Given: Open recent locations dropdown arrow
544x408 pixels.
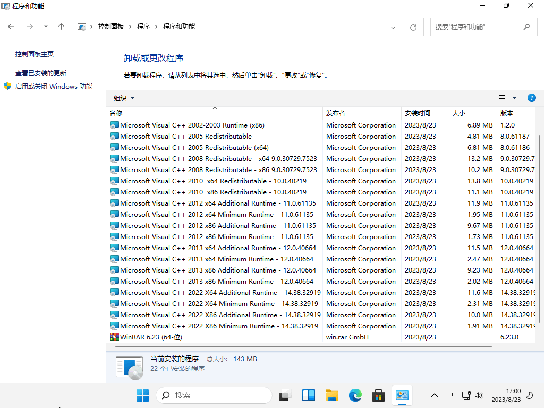Looking at the screenshot, I should coord(46,27).
